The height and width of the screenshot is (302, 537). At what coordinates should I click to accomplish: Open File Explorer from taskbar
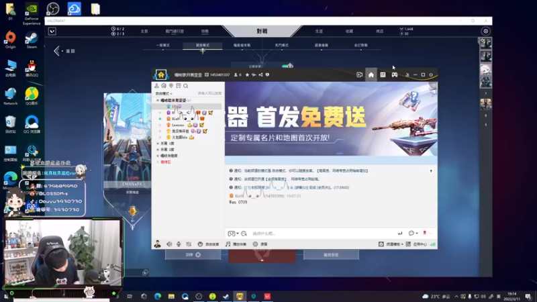pos(171,296)
